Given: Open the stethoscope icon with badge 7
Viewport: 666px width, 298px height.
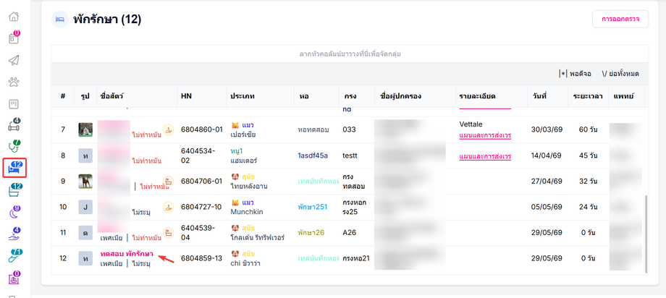Looking at the screenshot, I should tap(14, 146).
